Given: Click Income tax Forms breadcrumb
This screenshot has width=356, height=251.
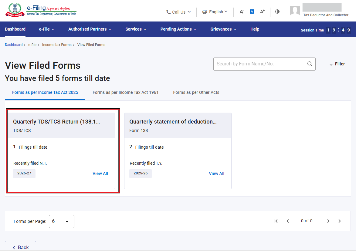Looking at the screenshot, I should [57, 45].
